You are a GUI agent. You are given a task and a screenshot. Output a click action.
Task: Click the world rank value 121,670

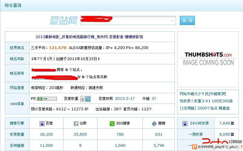(58, 48)
